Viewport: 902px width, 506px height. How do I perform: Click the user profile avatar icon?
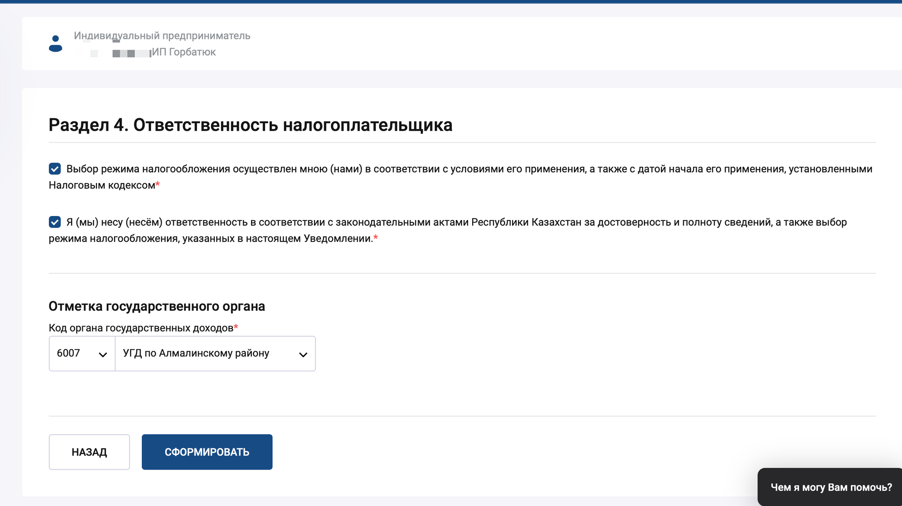pyautogui.click(x=55, y=44)
